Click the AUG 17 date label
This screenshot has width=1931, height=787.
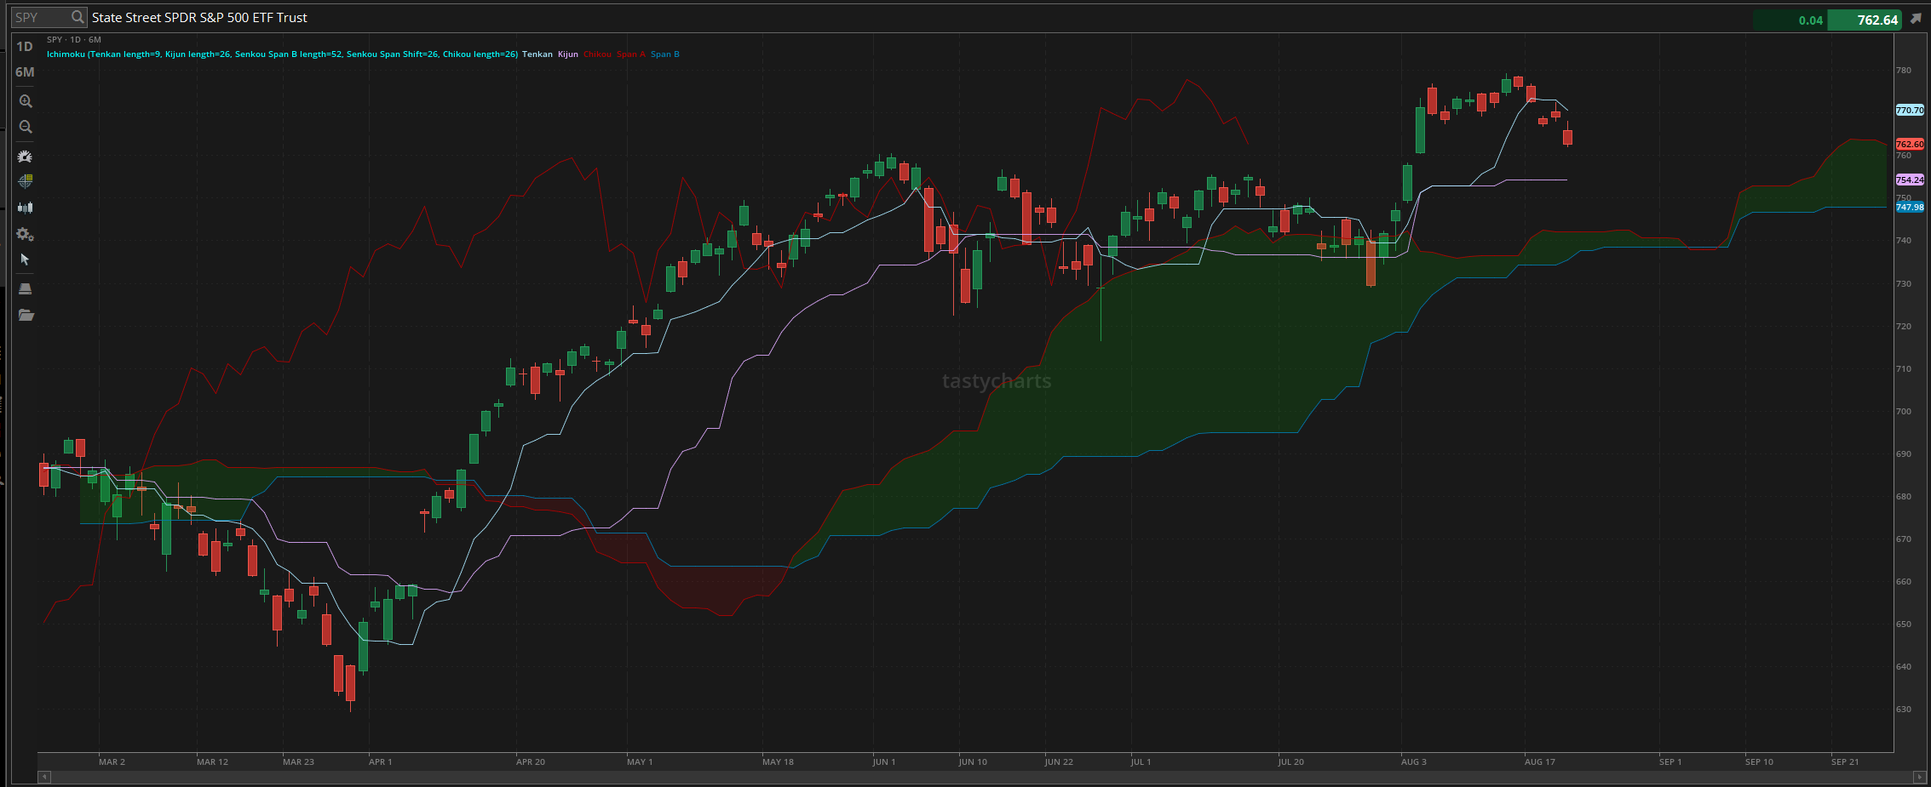coord(1540,761)
